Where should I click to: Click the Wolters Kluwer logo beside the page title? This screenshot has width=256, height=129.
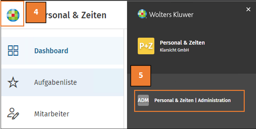click(x=13, y=15)
